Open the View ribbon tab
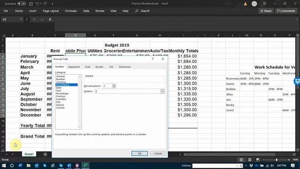Screen dimensions: 300x169 click(x=113, y=11)
